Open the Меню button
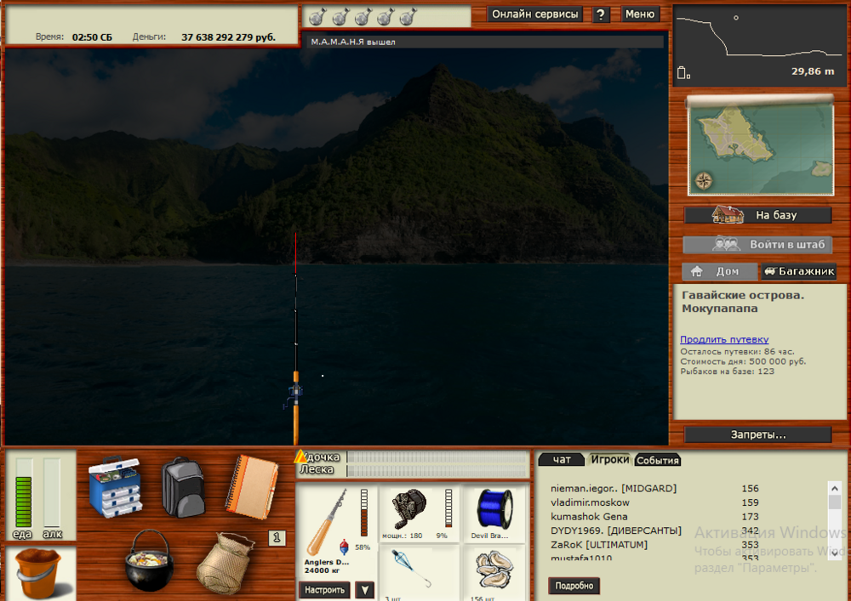The height and width of the screenshot is (601, 851). (x=640, y=14)
